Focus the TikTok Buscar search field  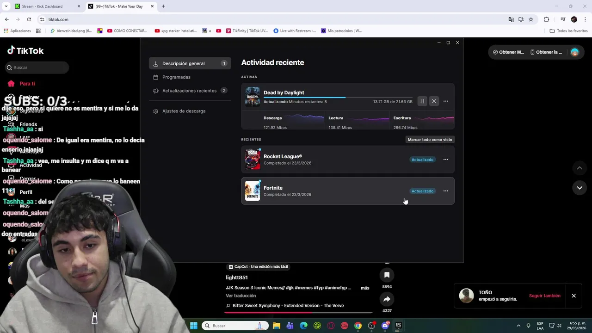click(37, 68)
